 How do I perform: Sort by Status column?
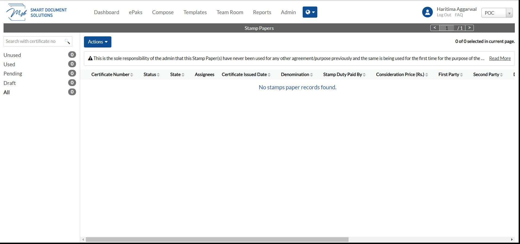(152, 75)
